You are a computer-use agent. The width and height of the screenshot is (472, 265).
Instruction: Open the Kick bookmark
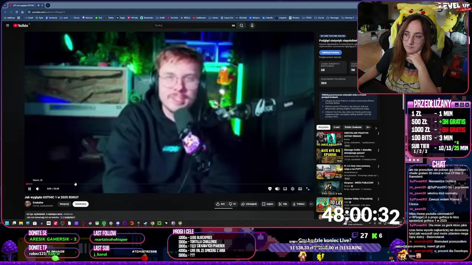(x=100, y=18)
